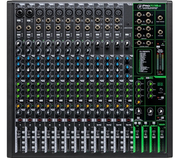The image size is (180, 158).
Task: Click the channel 11/12 fader
Action: point(108,134)
